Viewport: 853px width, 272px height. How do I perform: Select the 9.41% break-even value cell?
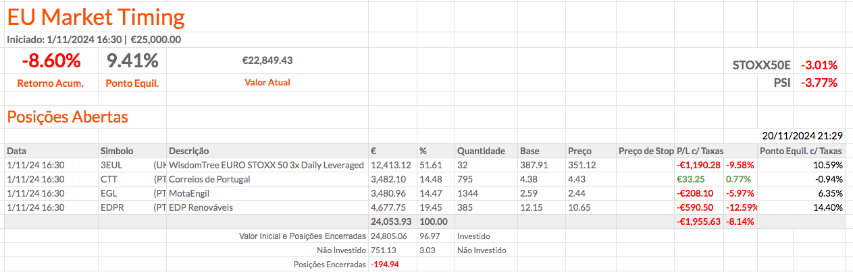(x=132, y=61)
